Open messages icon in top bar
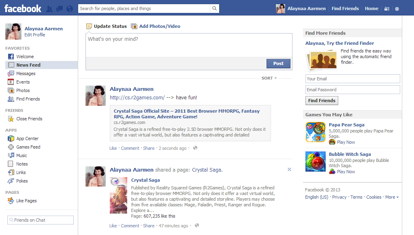Image resolution: width=414 pixels, height=235 pixels. (x=60, y=8)
